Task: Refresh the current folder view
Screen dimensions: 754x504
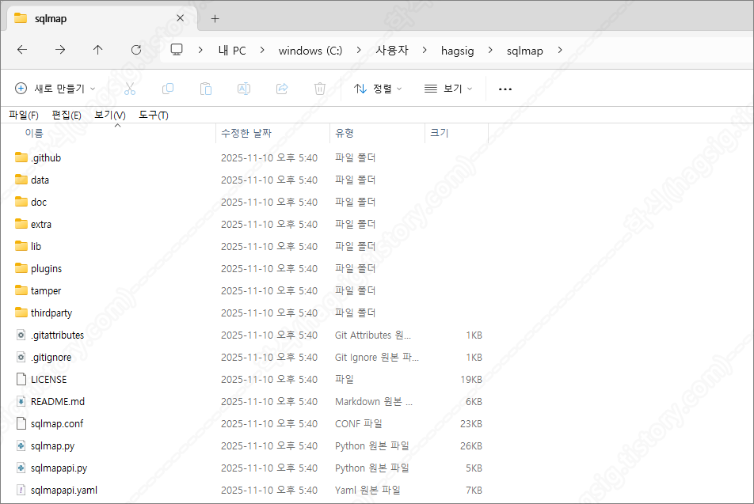Action: [x=136, y=50]
